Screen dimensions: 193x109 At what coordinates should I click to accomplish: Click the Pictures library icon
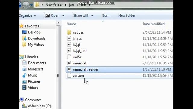pos(24,81)
